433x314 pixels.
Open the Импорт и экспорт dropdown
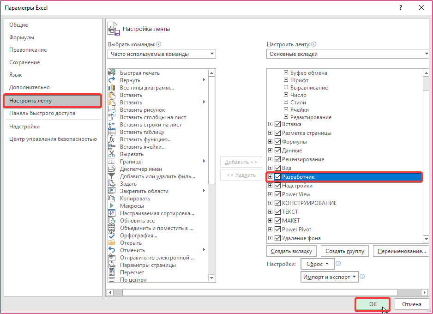click(x=330, y=277)
